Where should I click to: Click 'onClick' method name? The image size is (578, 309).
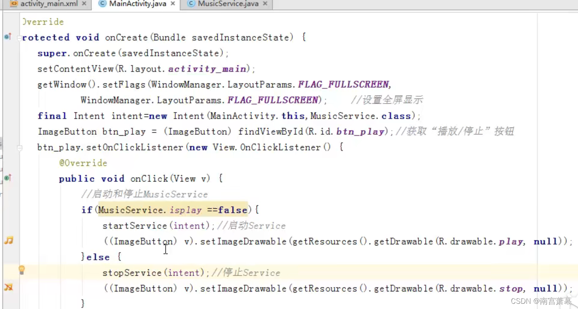point(149,179)
